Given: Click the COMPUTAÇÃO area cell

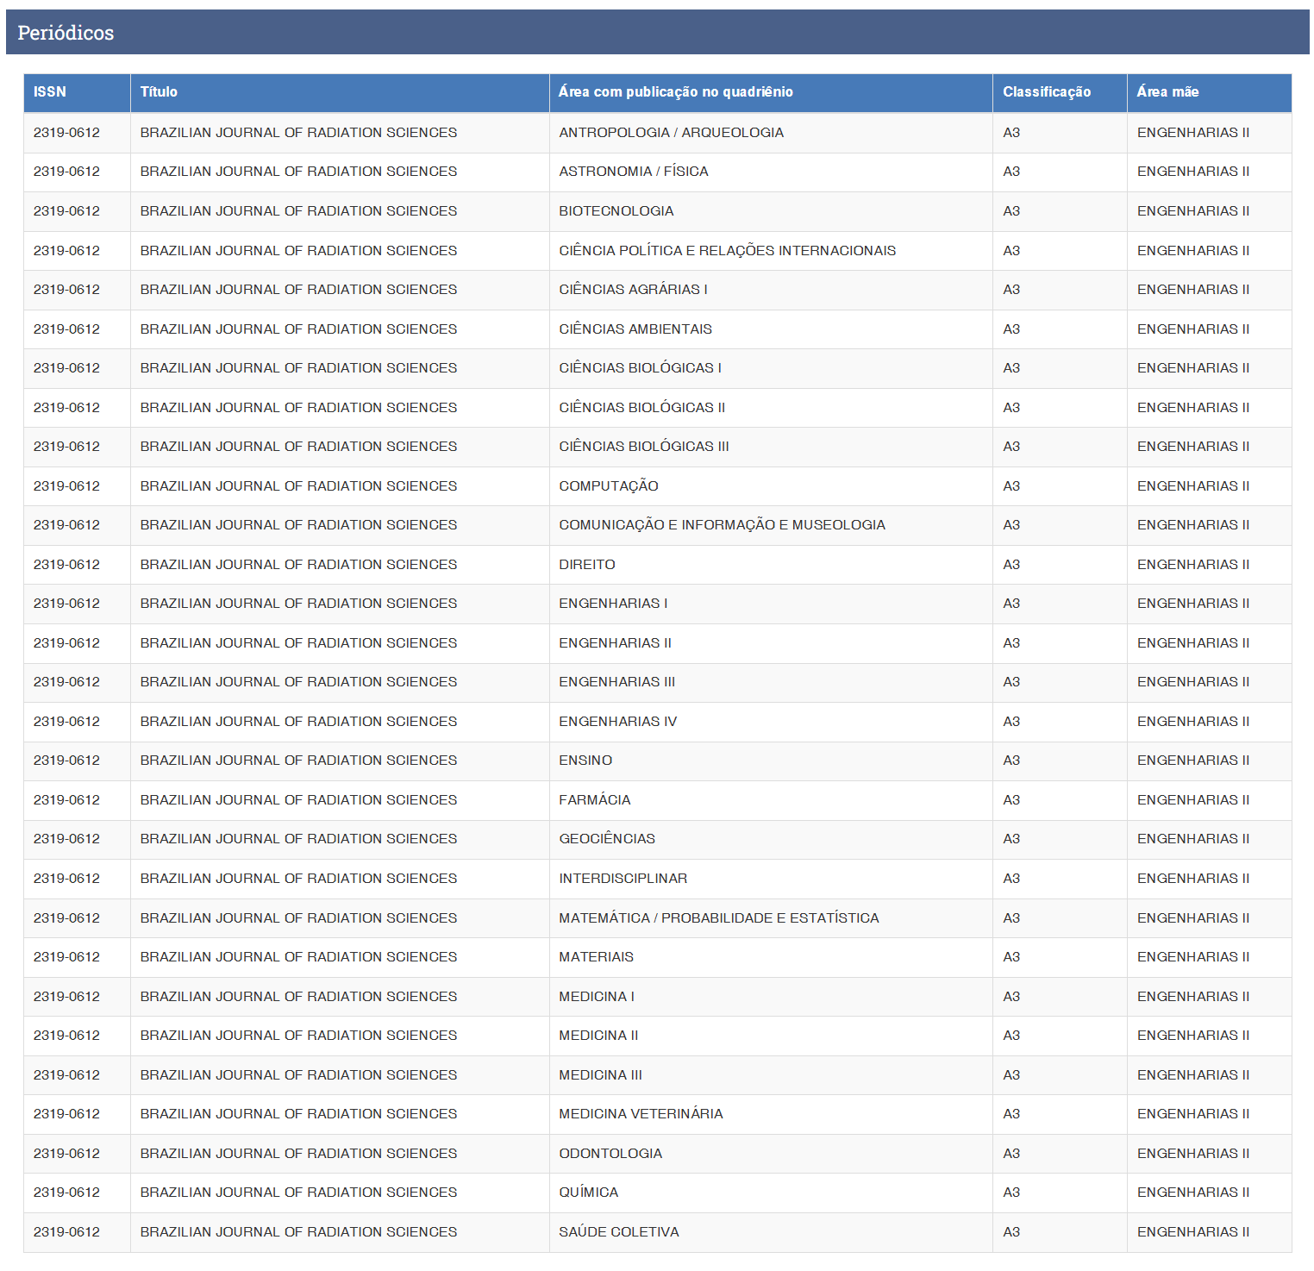Looking at the screenshot, I should tap(608, 486).
